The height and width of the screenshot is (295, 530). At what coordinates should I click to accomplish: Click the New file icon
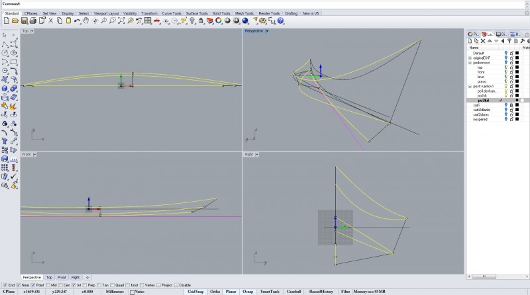pos(6,21)
